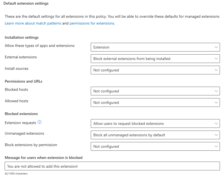Image resolution: width=224 pixels, height=178 pixels.
Task: Open the Install sources dropdown
Action: (155, 70)
